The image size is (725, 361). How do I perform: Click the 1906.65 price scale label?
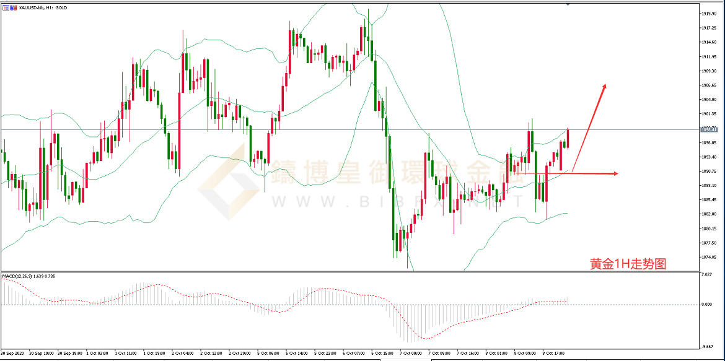(709, 85)
